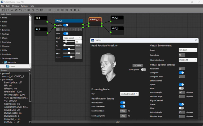Expand the Filters category

point(1,22)
